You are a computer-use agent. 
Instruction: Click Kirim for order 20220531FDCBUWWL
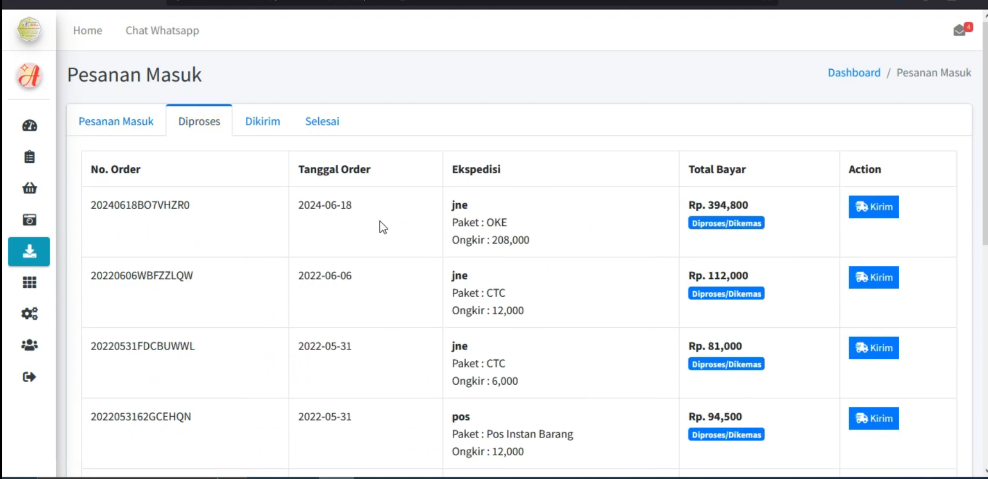point(874,348)
